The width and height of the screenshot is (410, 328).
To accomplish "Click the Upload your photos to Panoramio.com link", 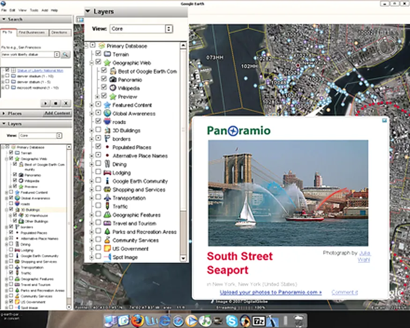I will tap(270, 292).
